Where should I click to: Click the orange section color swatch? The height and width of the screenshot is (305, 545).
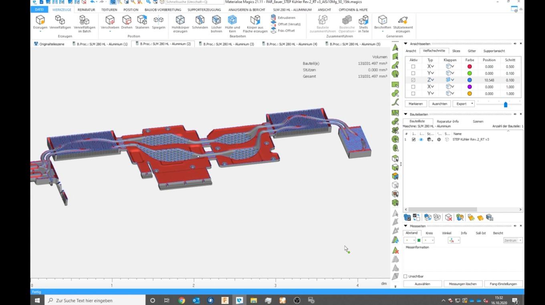(469, 94)
